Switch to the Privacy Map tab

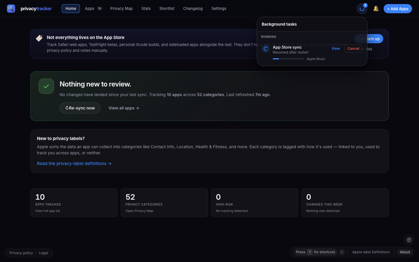click(121, 8)
